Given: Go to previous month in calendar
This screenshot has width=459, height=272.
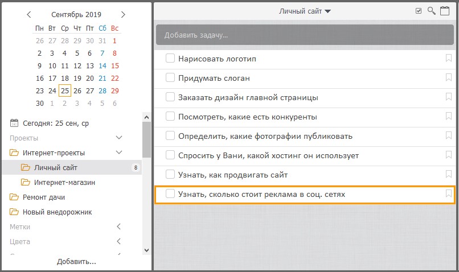Looking at the screenshot, I should [28, 14].
